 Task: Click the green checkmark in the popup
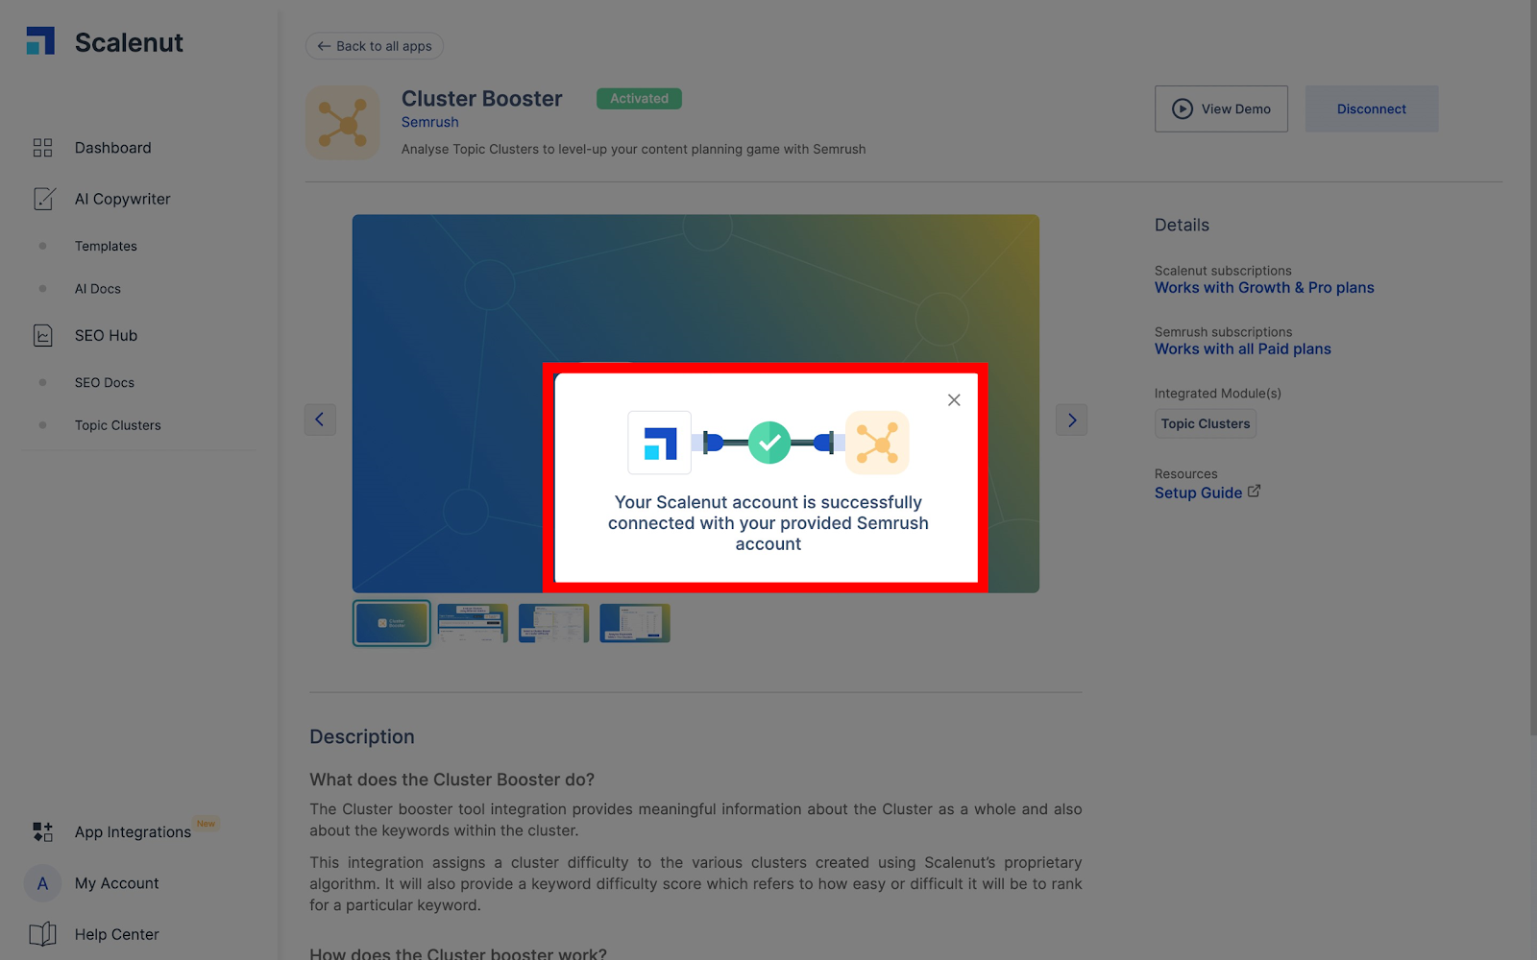[x=769, y=443]
